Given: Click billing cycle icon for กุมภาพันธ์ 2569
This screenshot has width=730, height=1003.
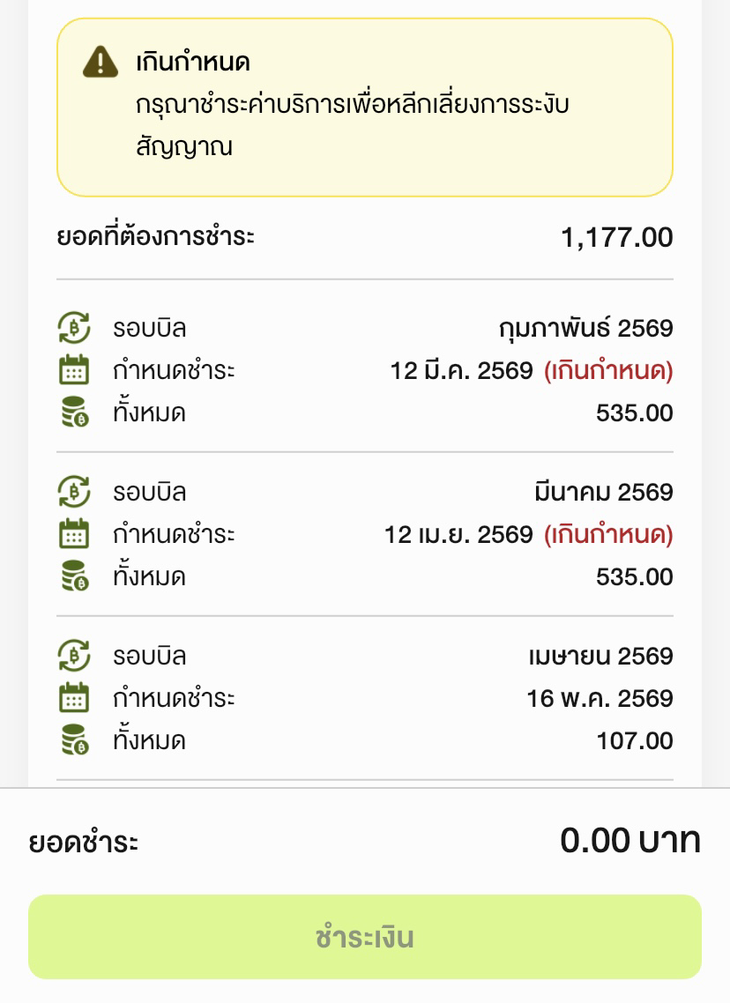Looking at the screenshot, I should point(74,328).
